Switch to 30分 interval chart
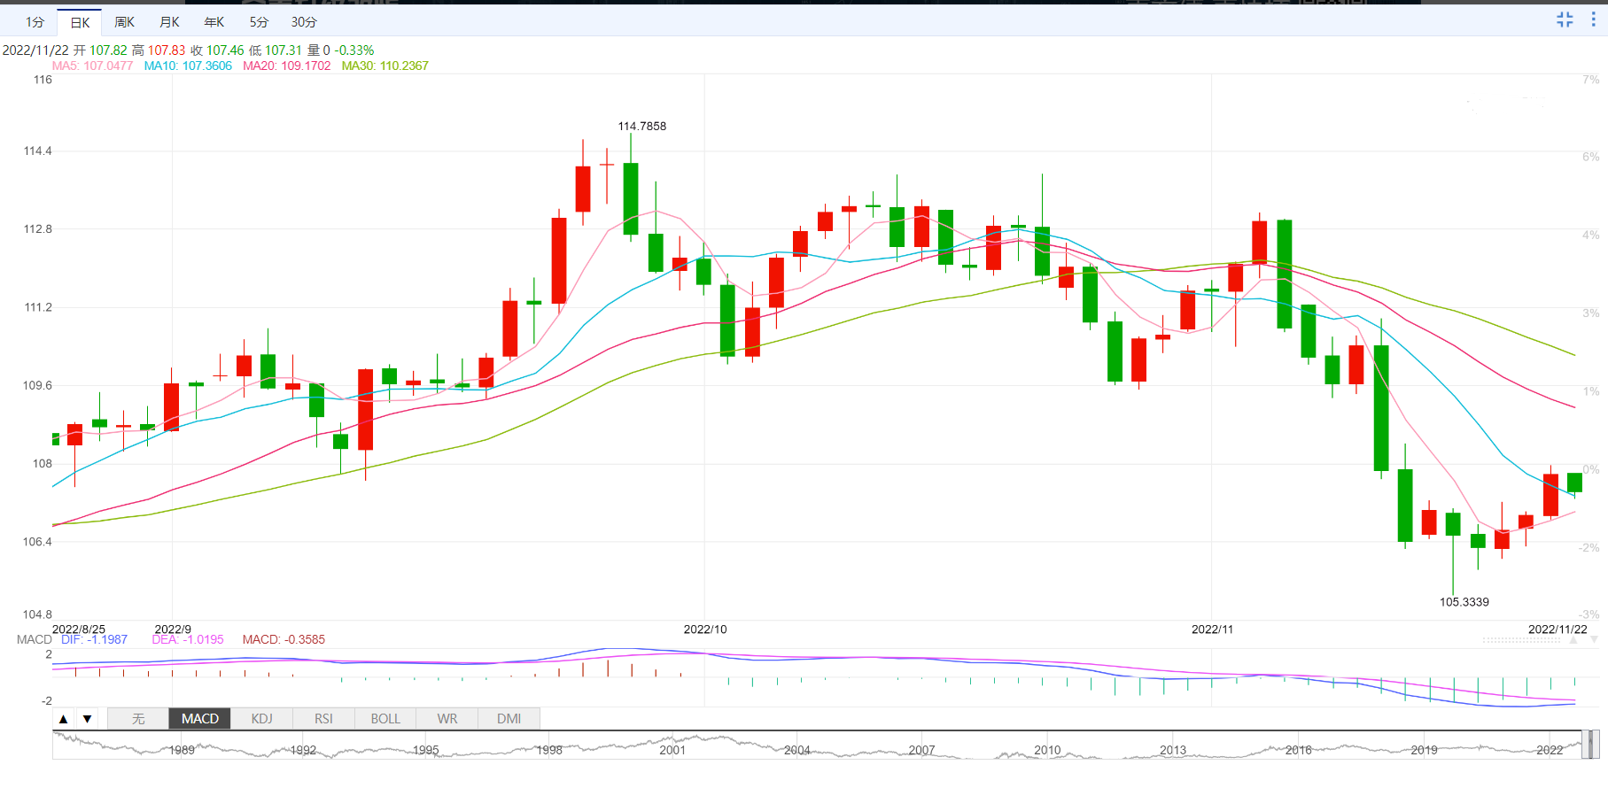The height and width of the screenshot is (788, 1608). click(x=304, y=22)
